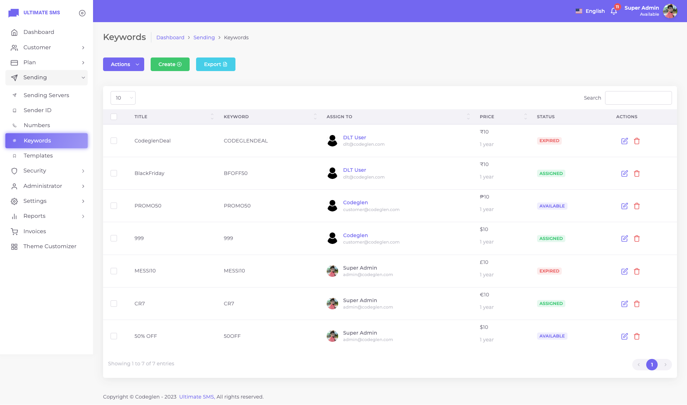Click edit icon for PROMO50 row
687x405 pixels.
(624, 206)
